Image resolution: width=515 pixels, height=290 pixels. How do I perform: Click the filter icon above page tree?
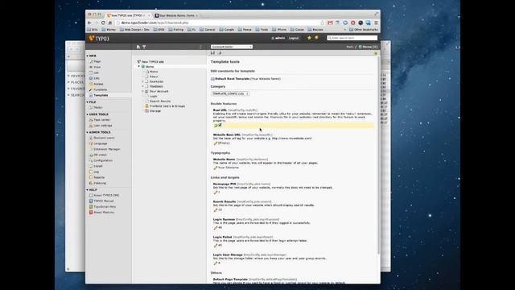point(144,47)
